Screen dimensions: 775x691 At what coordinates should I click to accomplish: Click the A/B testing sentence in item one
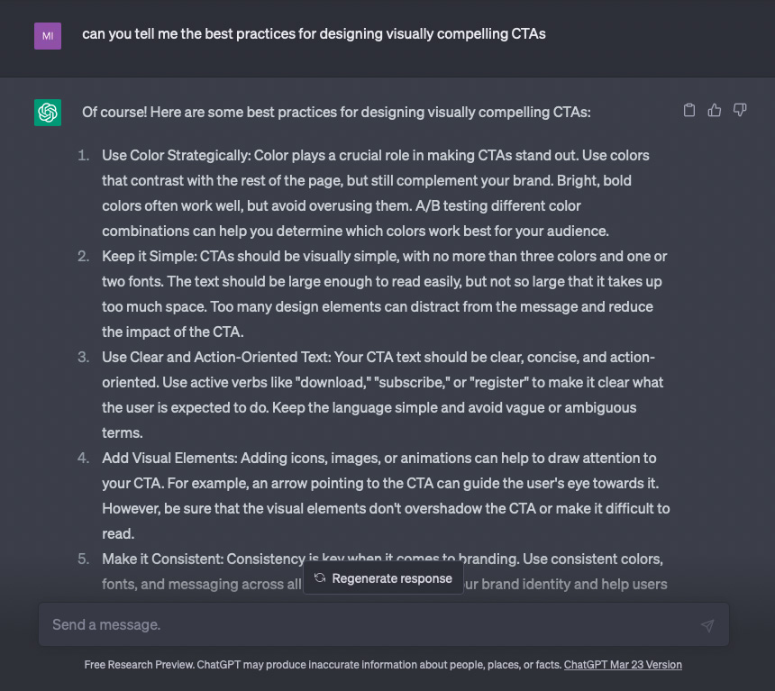[x=356, y=218]
